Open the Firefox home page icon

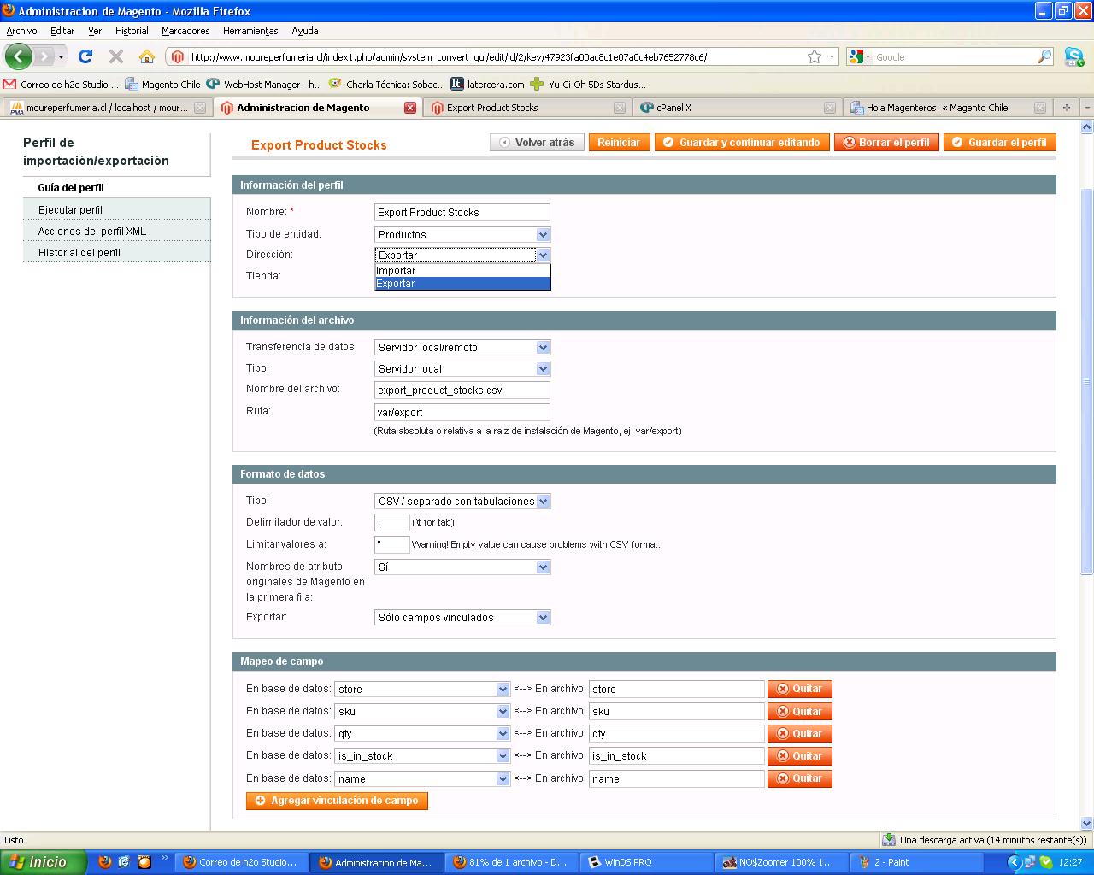click(x=147, y=56)
